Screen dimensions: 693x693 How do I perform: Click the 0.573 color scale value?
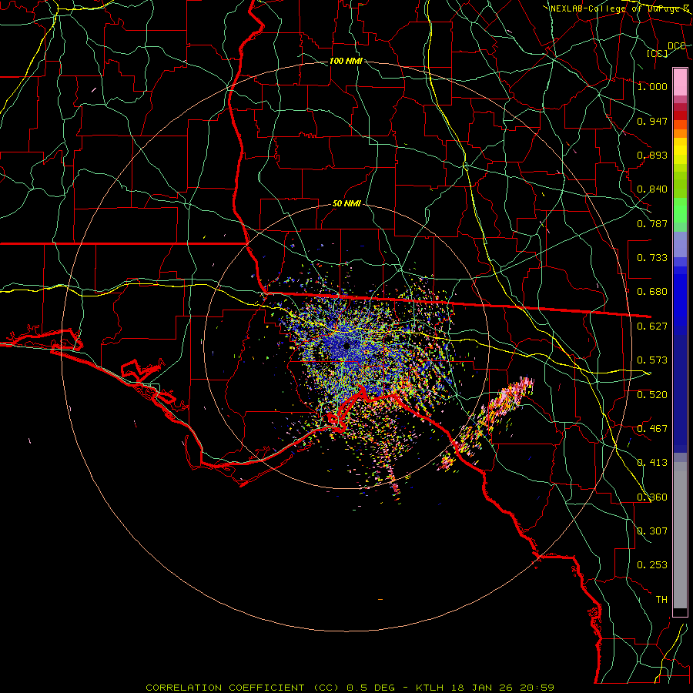652,360
